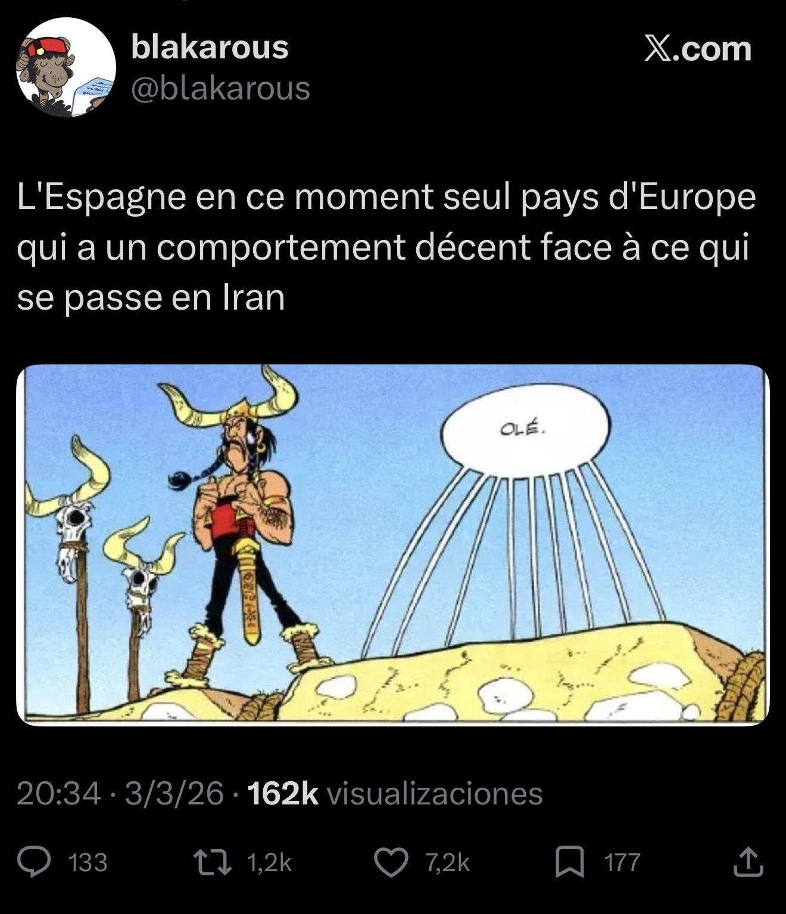
Task: Like the tweet with the heart icon
Action: [391, 863]
